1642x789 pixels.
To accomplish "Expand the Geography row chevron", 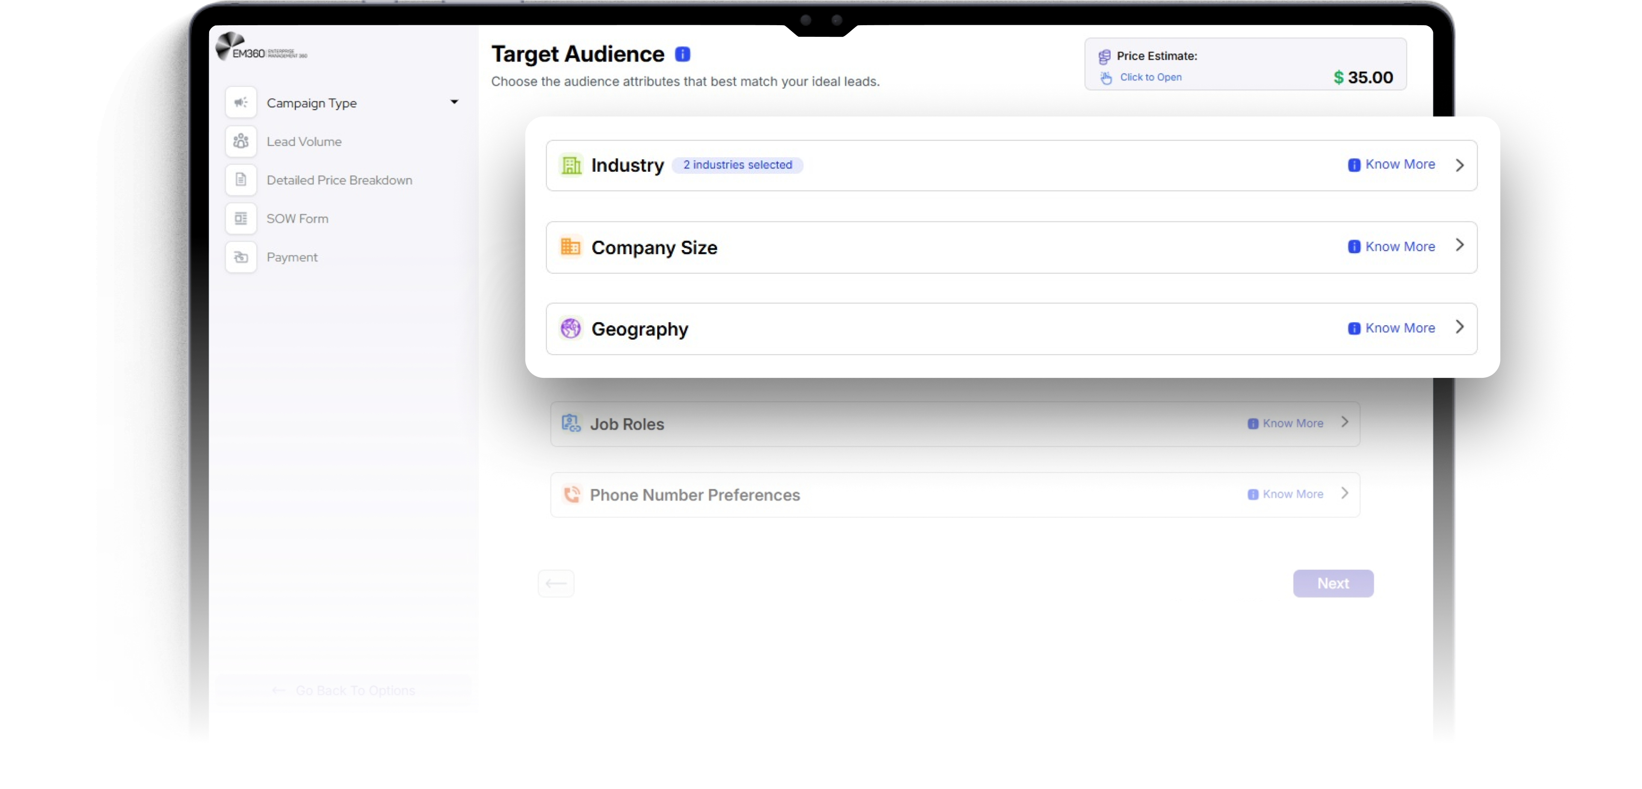I will 1459,327.
